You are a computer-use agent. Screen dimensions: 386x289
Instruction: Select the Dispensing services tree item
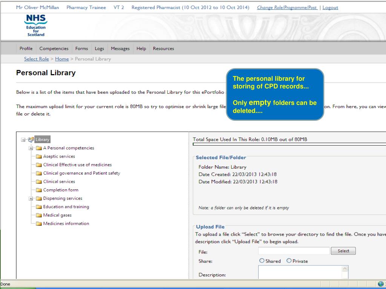tap(63, 198)
